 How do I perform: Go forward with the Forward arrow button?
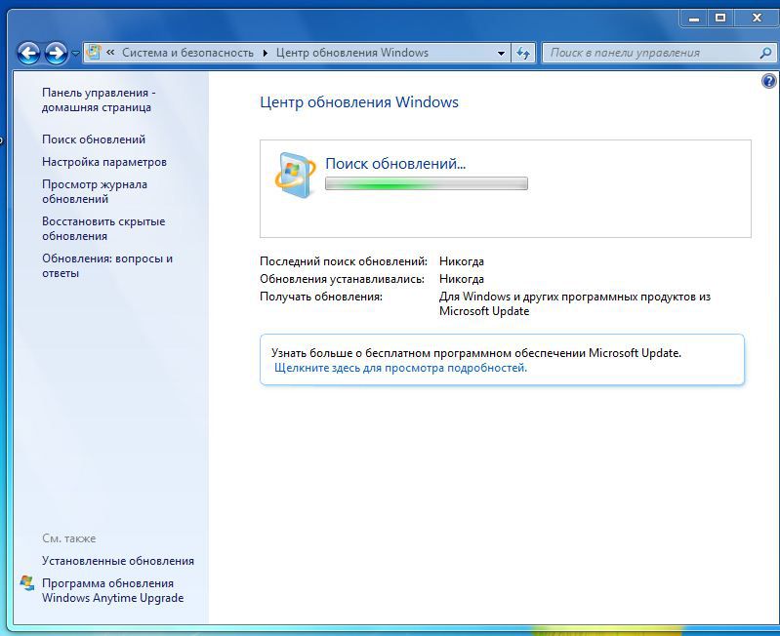57,53
